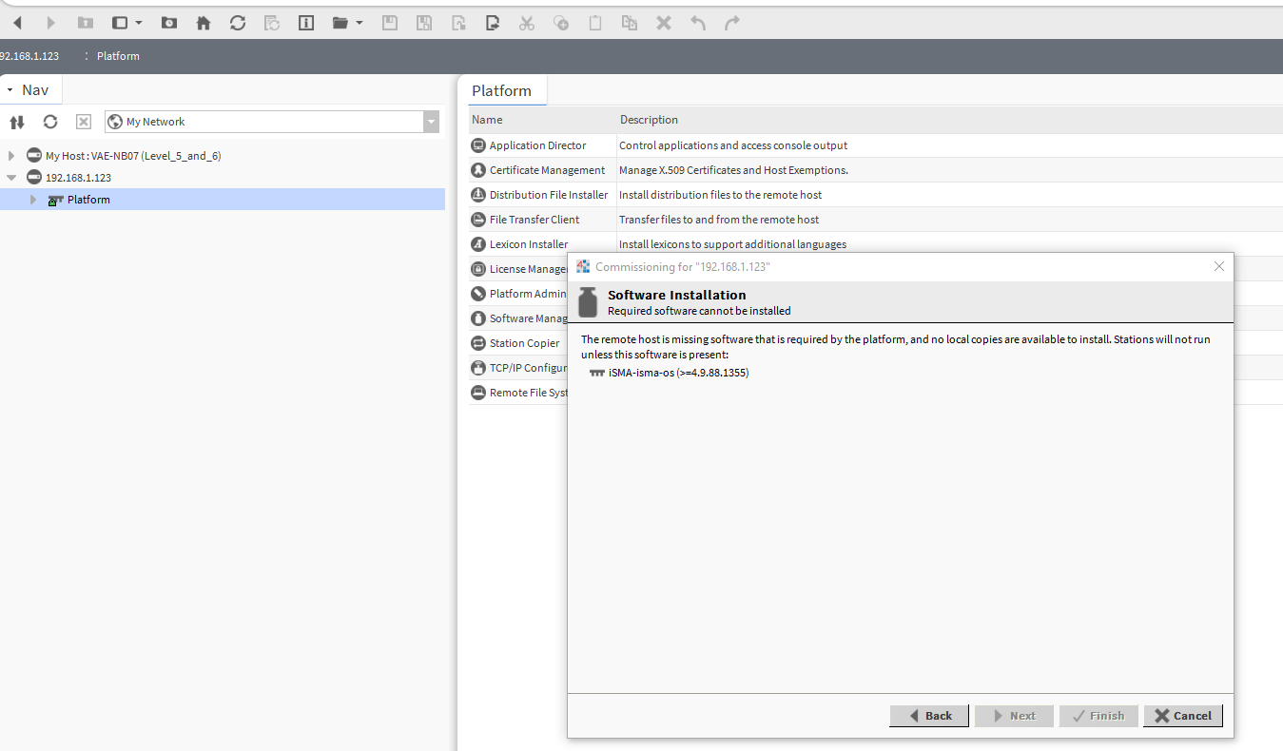Open the Nav sidebar menu tab
The height and width of the screenshot is (751, 1283).
[x=31, y=90]
